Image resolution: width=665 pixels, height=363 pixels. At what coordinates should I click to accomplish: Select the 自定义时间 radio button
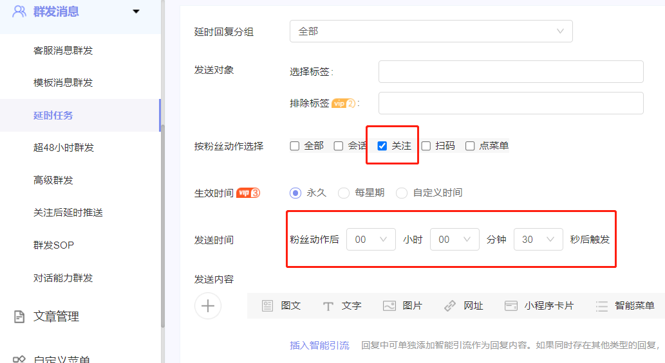[x=402, y=193]
